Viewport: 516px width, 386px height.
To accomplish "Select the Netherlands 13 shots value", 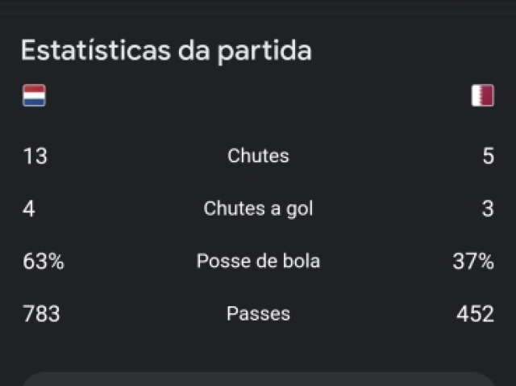I will click(35, 156).
